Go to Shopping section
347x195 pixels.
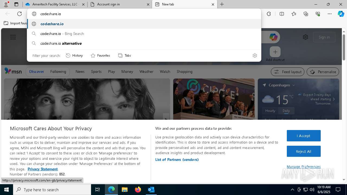[x=185, y=71]
